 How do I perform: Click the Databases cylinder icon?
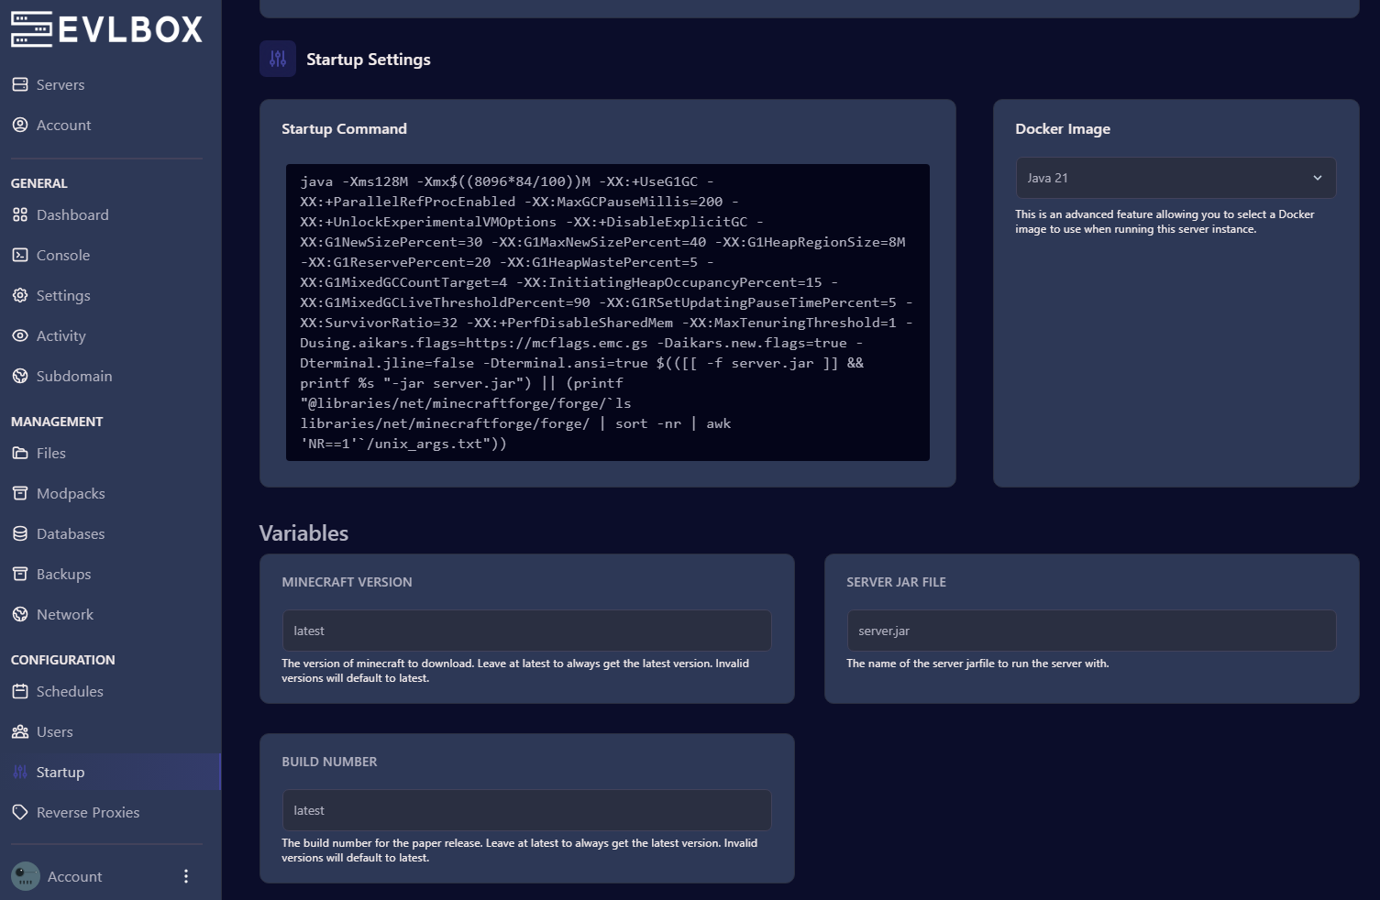(x=20, y=533)
